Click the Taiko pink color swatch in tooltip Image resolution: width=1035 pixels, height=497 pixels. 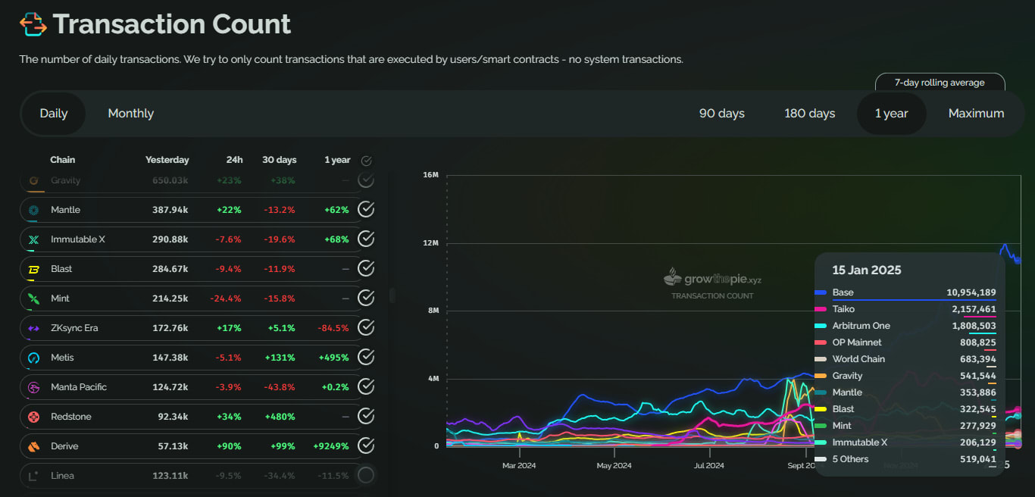821,309
